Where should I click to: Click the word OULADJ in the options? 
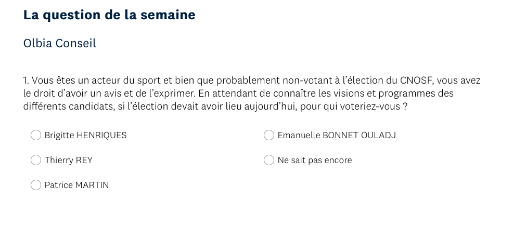[379, 135]
